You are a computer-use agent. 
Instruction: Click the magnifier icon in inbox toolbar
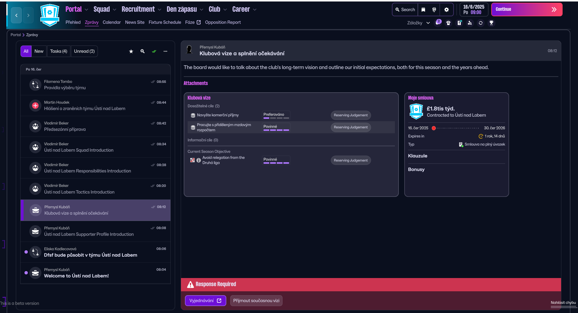tap(143, 52)
